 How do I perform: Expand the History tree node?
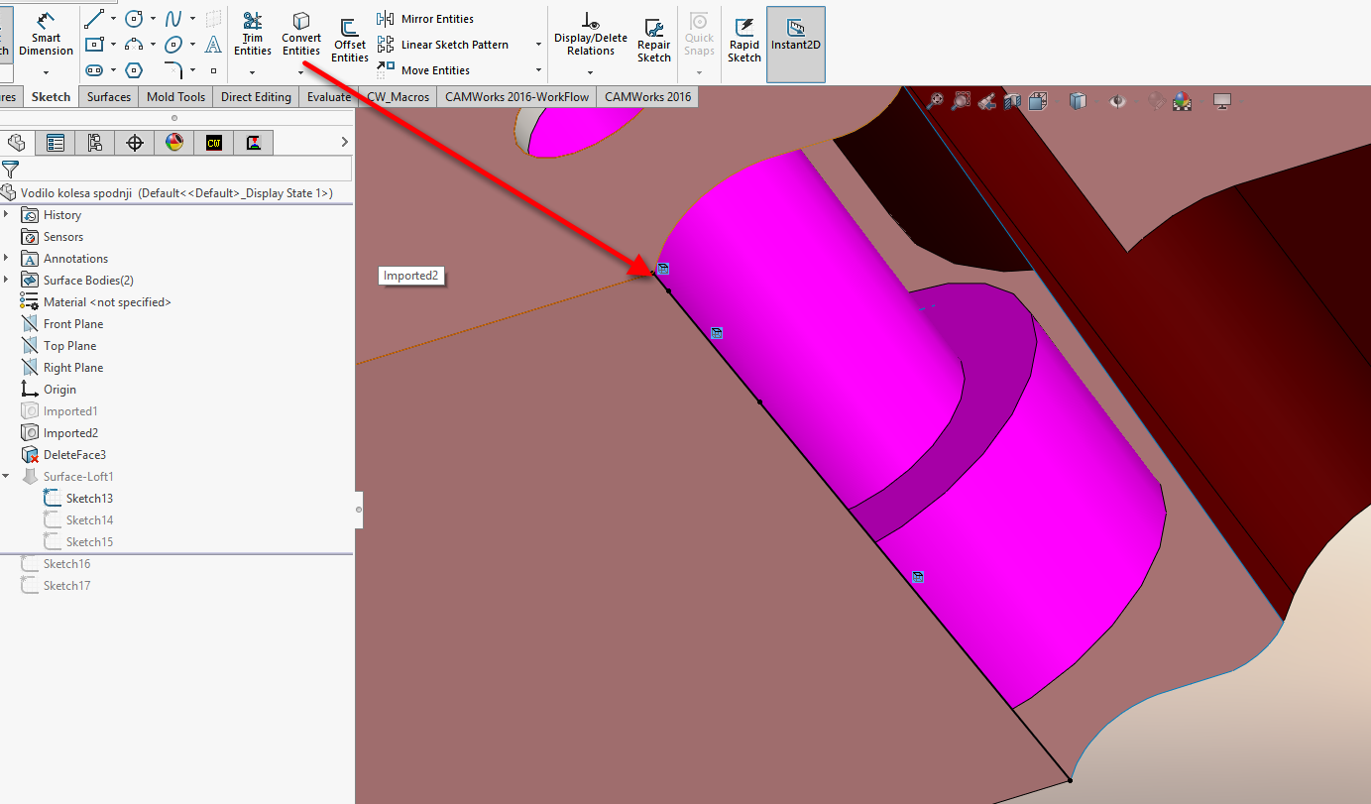coord(7,215)
